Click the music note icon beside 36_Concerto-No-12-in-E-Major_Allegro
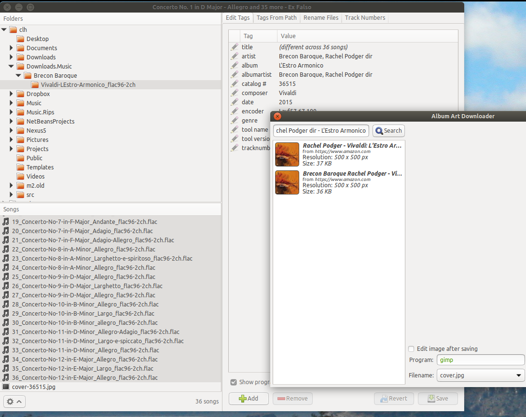The image size is (526, 417). (6, 377)
